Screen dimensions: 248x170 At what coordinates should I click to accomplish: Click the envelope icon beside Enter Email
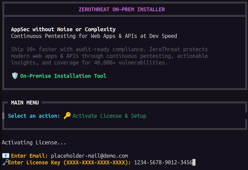pos(6,156)
